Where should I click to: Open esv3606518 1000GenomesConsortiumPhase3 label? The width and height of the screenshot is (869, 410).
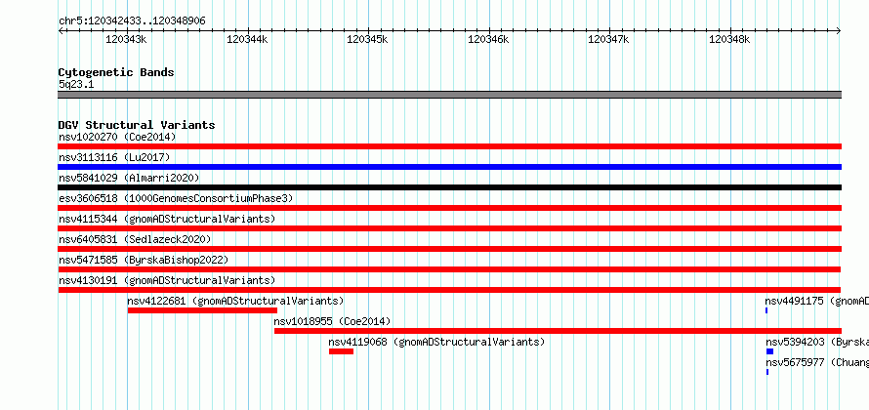pos(176,198)
